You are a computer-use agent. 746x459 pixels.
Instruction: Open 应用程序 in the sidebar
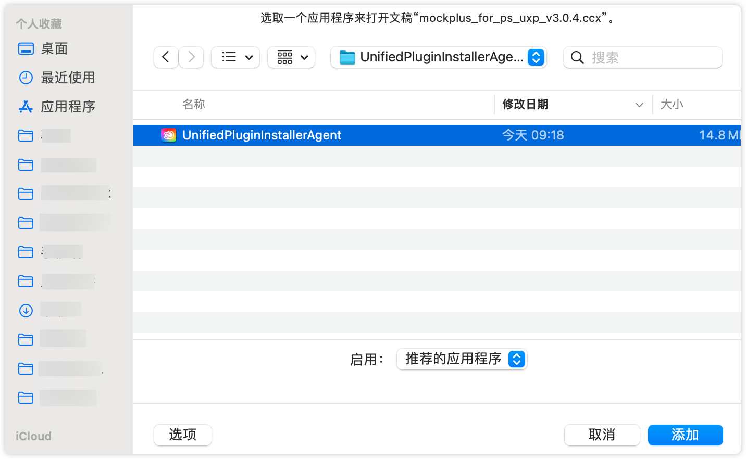click(x=68, y=107)
